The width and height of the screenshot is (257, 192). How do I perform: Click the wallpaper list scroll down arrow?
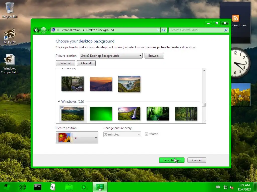(x=204, y=121)
